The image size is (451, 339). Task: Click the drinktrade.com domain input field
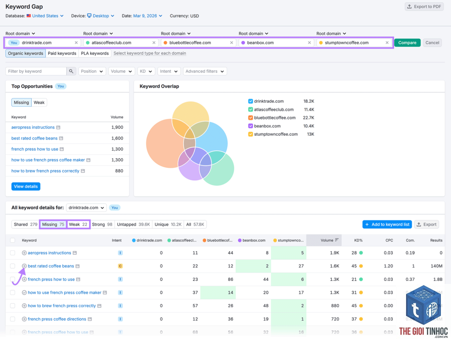pyautogui.click(x=43, y=43)
